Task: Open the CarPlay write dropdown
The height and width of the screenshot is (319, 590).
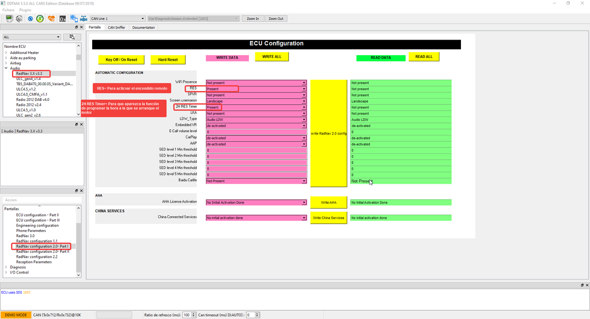Action: pos(256,138)
